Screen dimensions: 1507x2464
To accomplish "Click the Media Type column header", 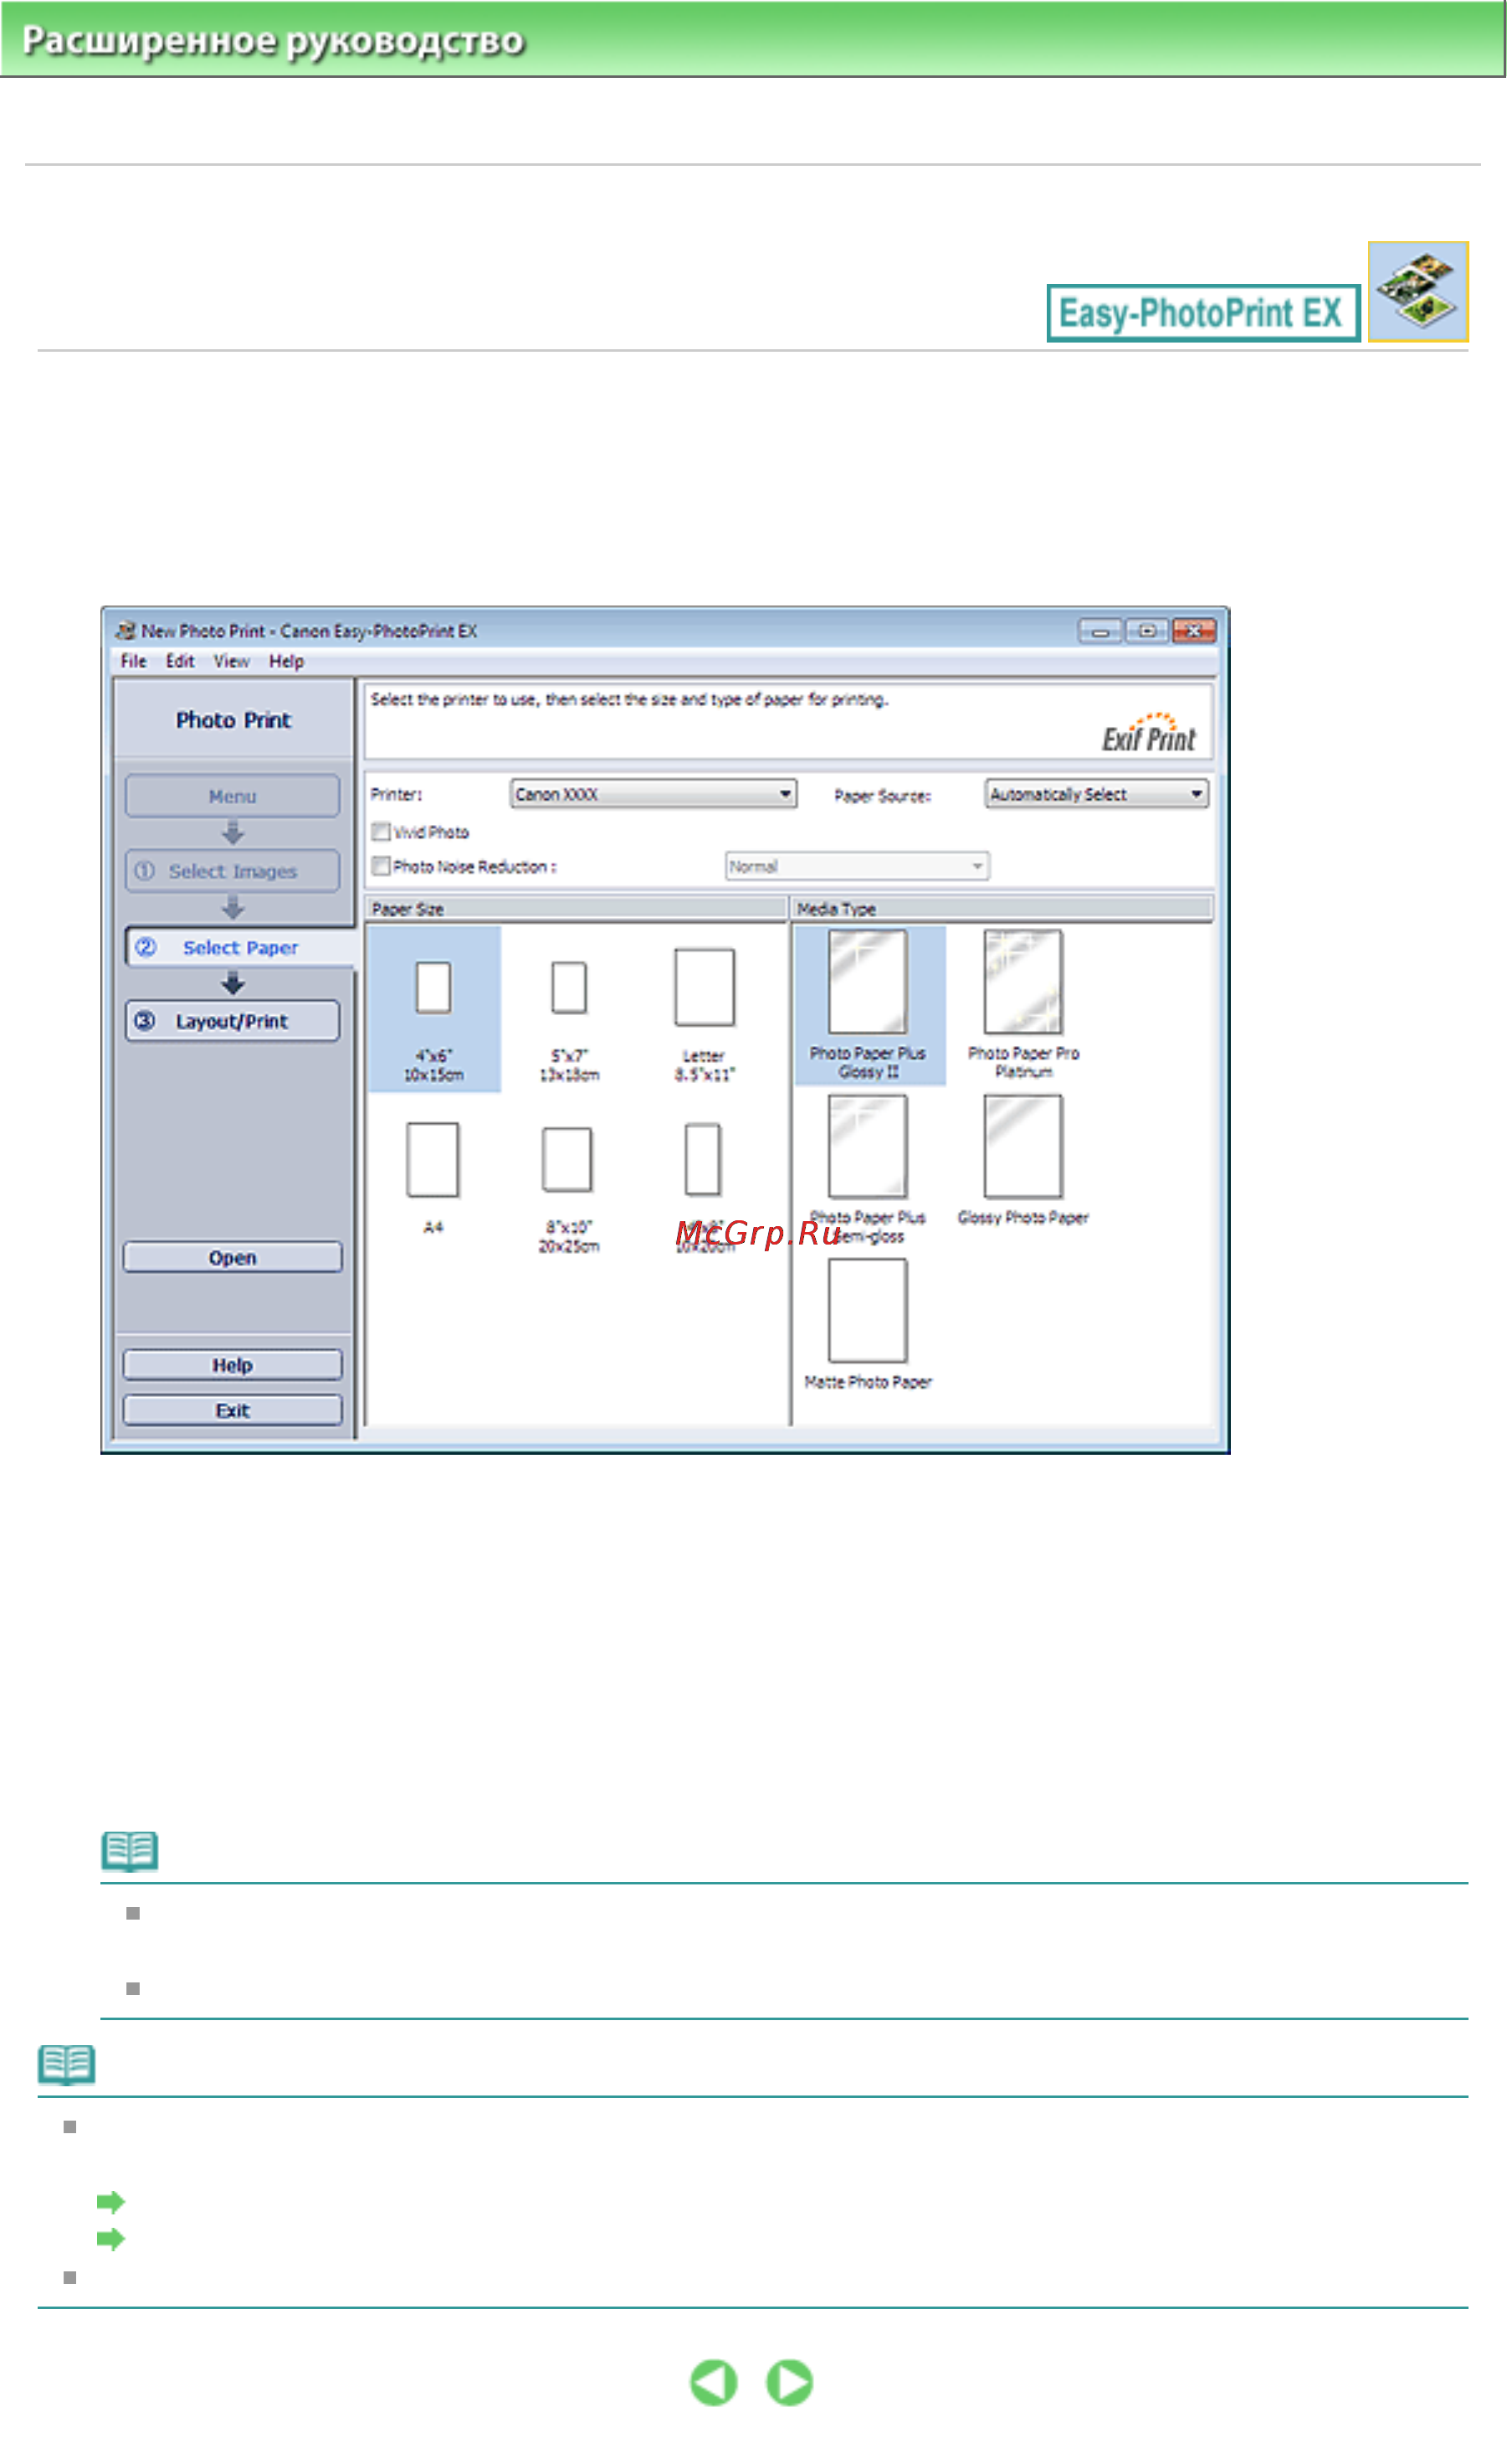I will pos(1002,909).
